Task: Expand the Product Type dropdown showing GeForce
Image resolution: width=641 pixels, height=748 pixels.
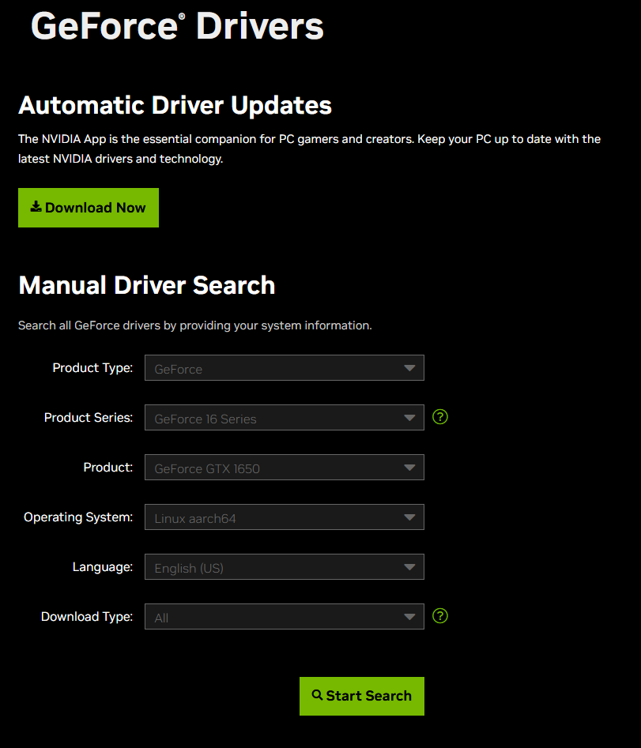Action: 284,368
